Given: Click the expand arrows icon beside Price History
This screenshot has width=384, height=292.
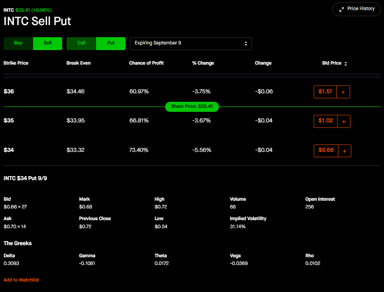Looking at the screenshot, I should (x=342, y=9).
